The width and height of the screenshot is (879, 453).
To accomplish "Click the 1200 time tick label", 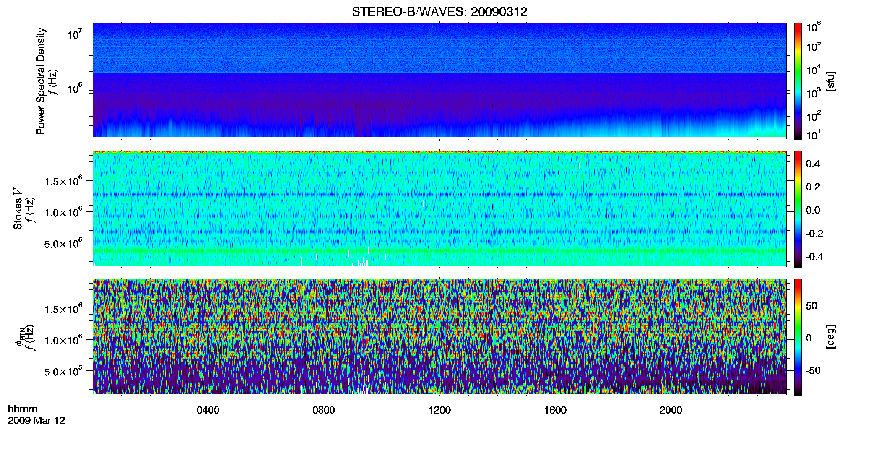I will (x=439, y=410).
